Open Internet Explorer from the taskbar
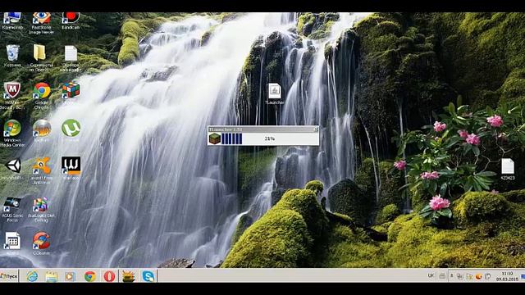Viewport: 525px width, 295px height. tap(32, 276)
